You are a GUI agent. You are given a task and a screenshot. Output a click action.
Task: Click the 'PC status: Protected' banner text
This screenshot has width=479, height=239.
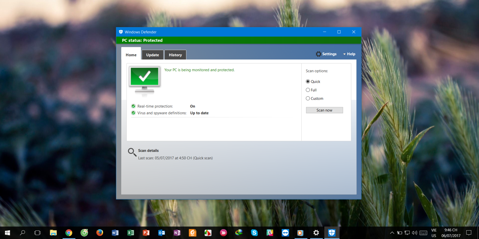click(142, 40)
